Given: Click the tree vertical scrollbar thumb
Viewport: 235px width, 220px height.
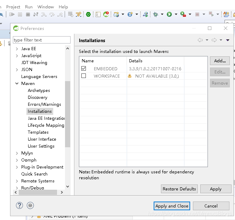Looking at the screenshot, I should tap(67, 114).
